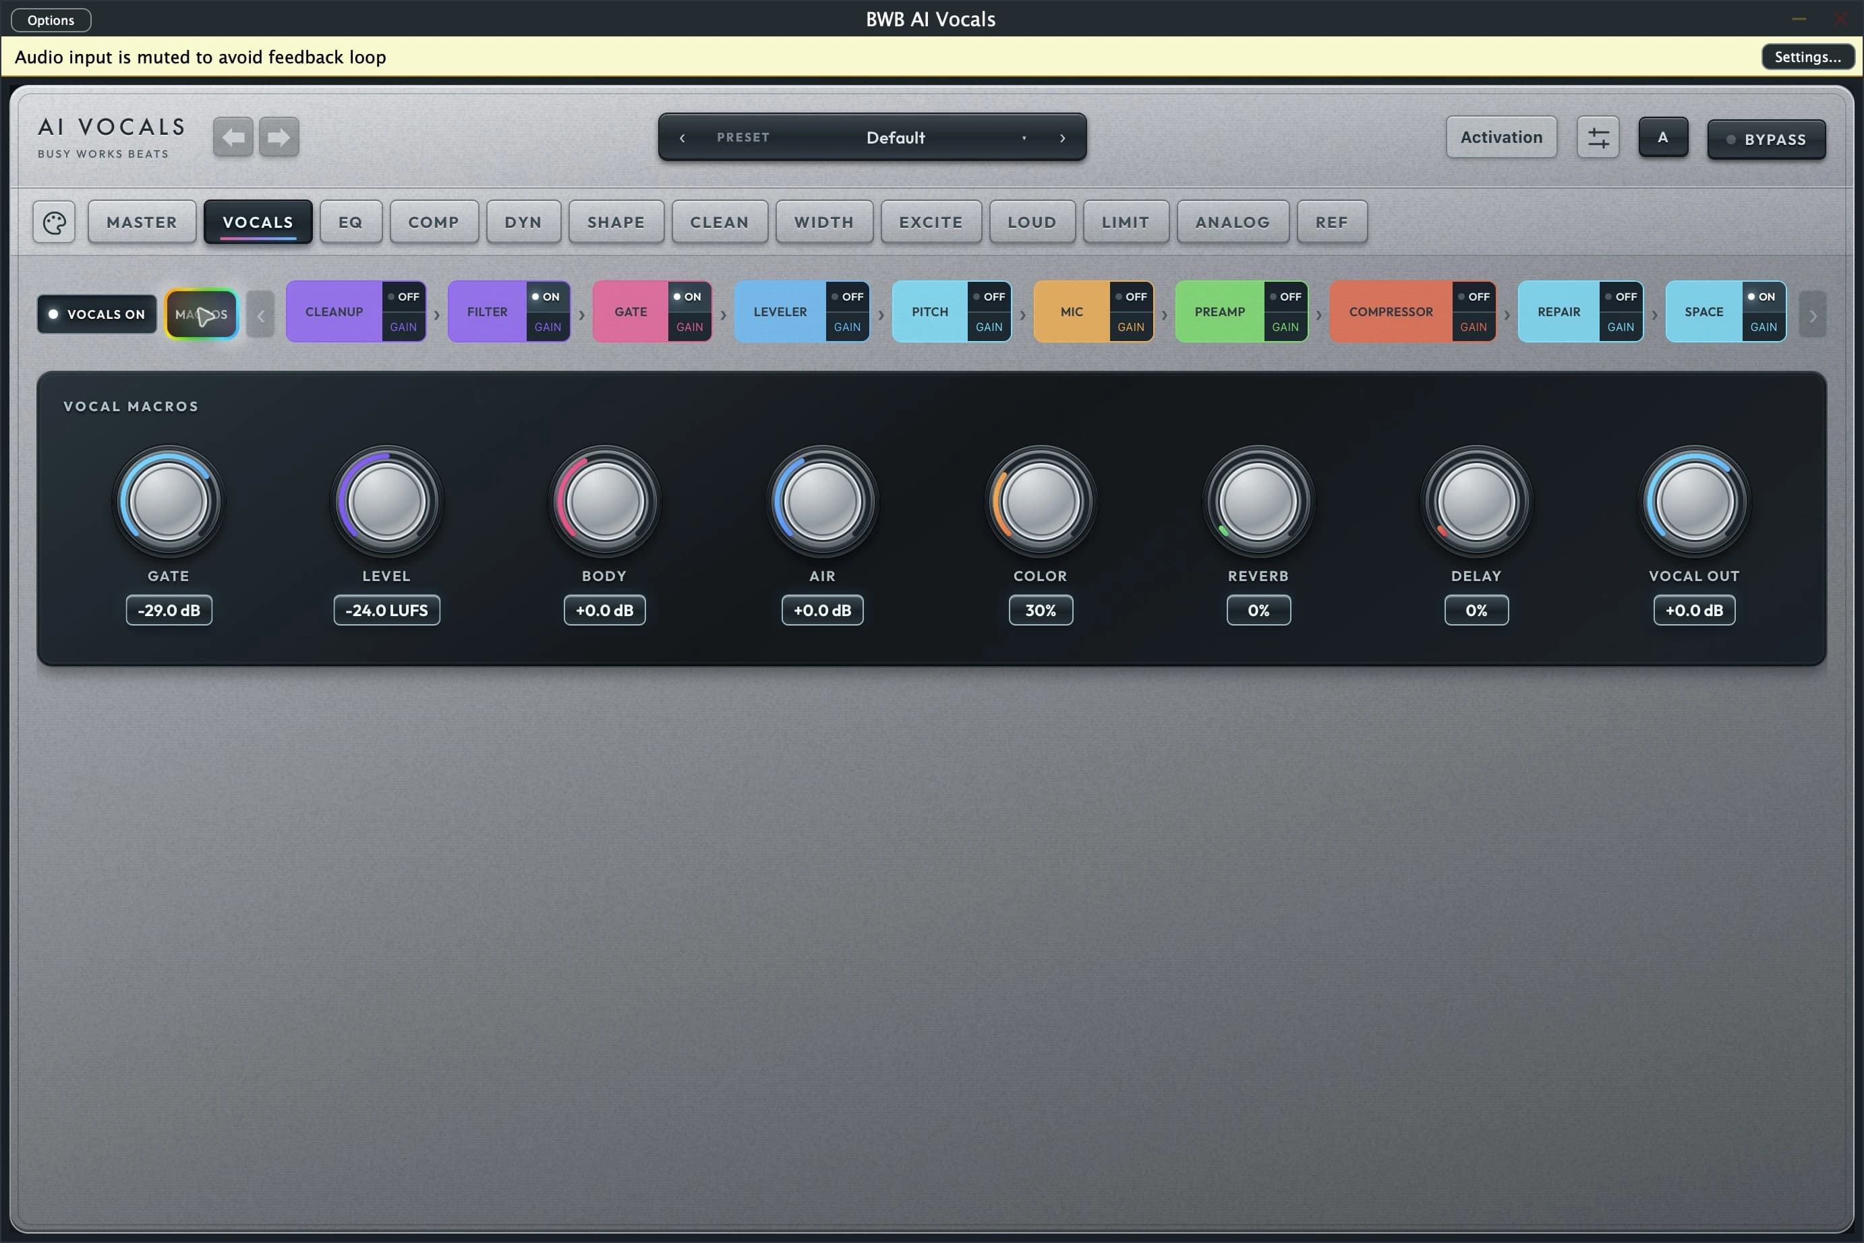Image resolution: width=1864 pixels, height=1243 pixels.
Task: Click the LEVEL value field -24.0 LUFS
Action: [x=386, y=611]
